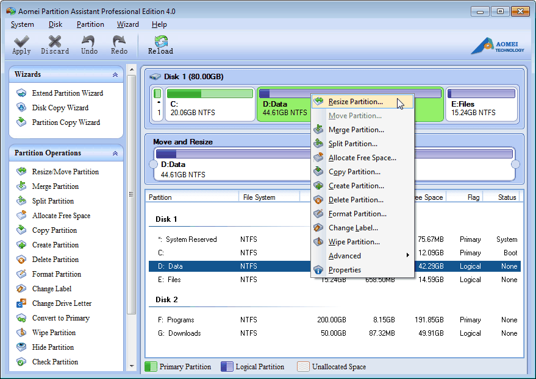Launch Disk Copy Wizard in sidebar
Image resolution: width=536 pixels, height=379 pixels.
click(60, 108)
